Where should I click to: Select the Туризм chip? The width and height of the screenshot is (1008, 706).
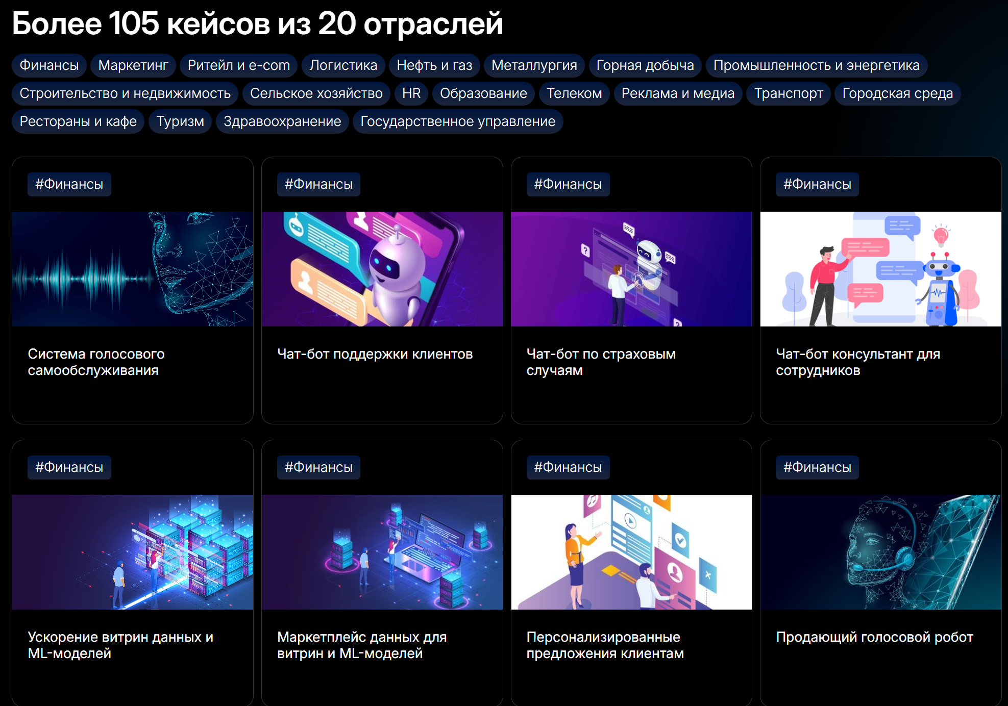tap(180, 121)
